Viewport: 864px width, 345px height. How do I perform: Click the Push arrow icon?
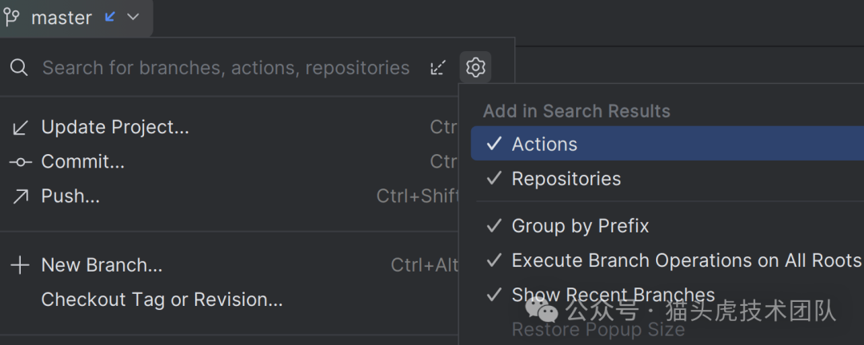pyautogui.click(x=20, y=196)
